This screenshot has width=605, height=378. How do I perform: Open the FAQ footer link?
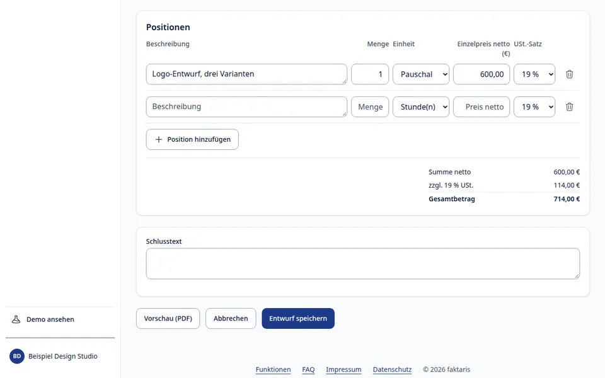tap(308, 370)
